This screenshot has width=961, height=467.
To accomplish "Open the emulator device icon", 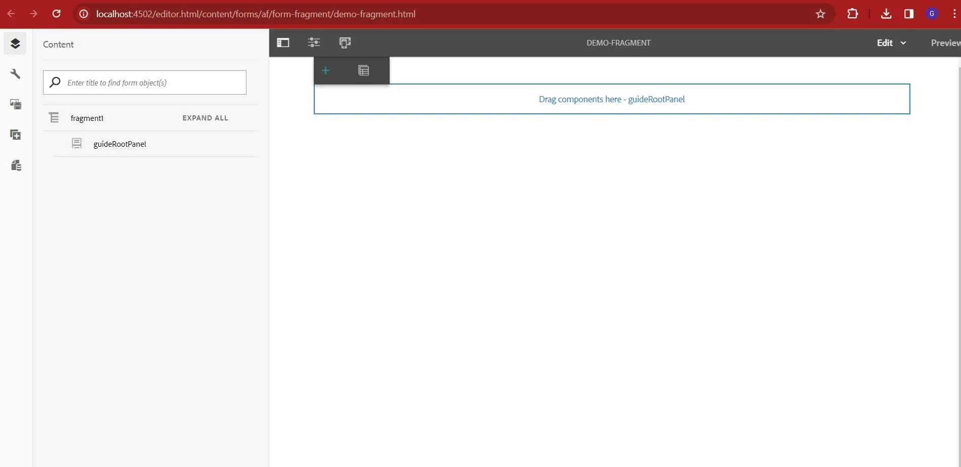I will [345, 43].
